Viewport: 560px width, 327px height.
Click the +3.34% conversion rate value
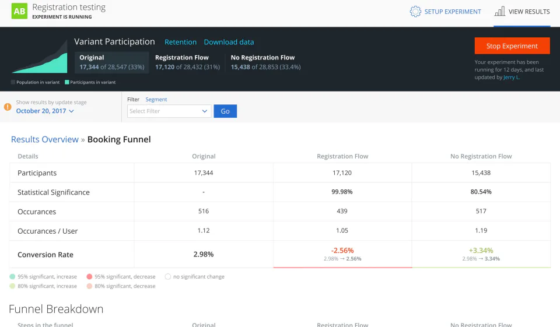click(x=481, y=251)
